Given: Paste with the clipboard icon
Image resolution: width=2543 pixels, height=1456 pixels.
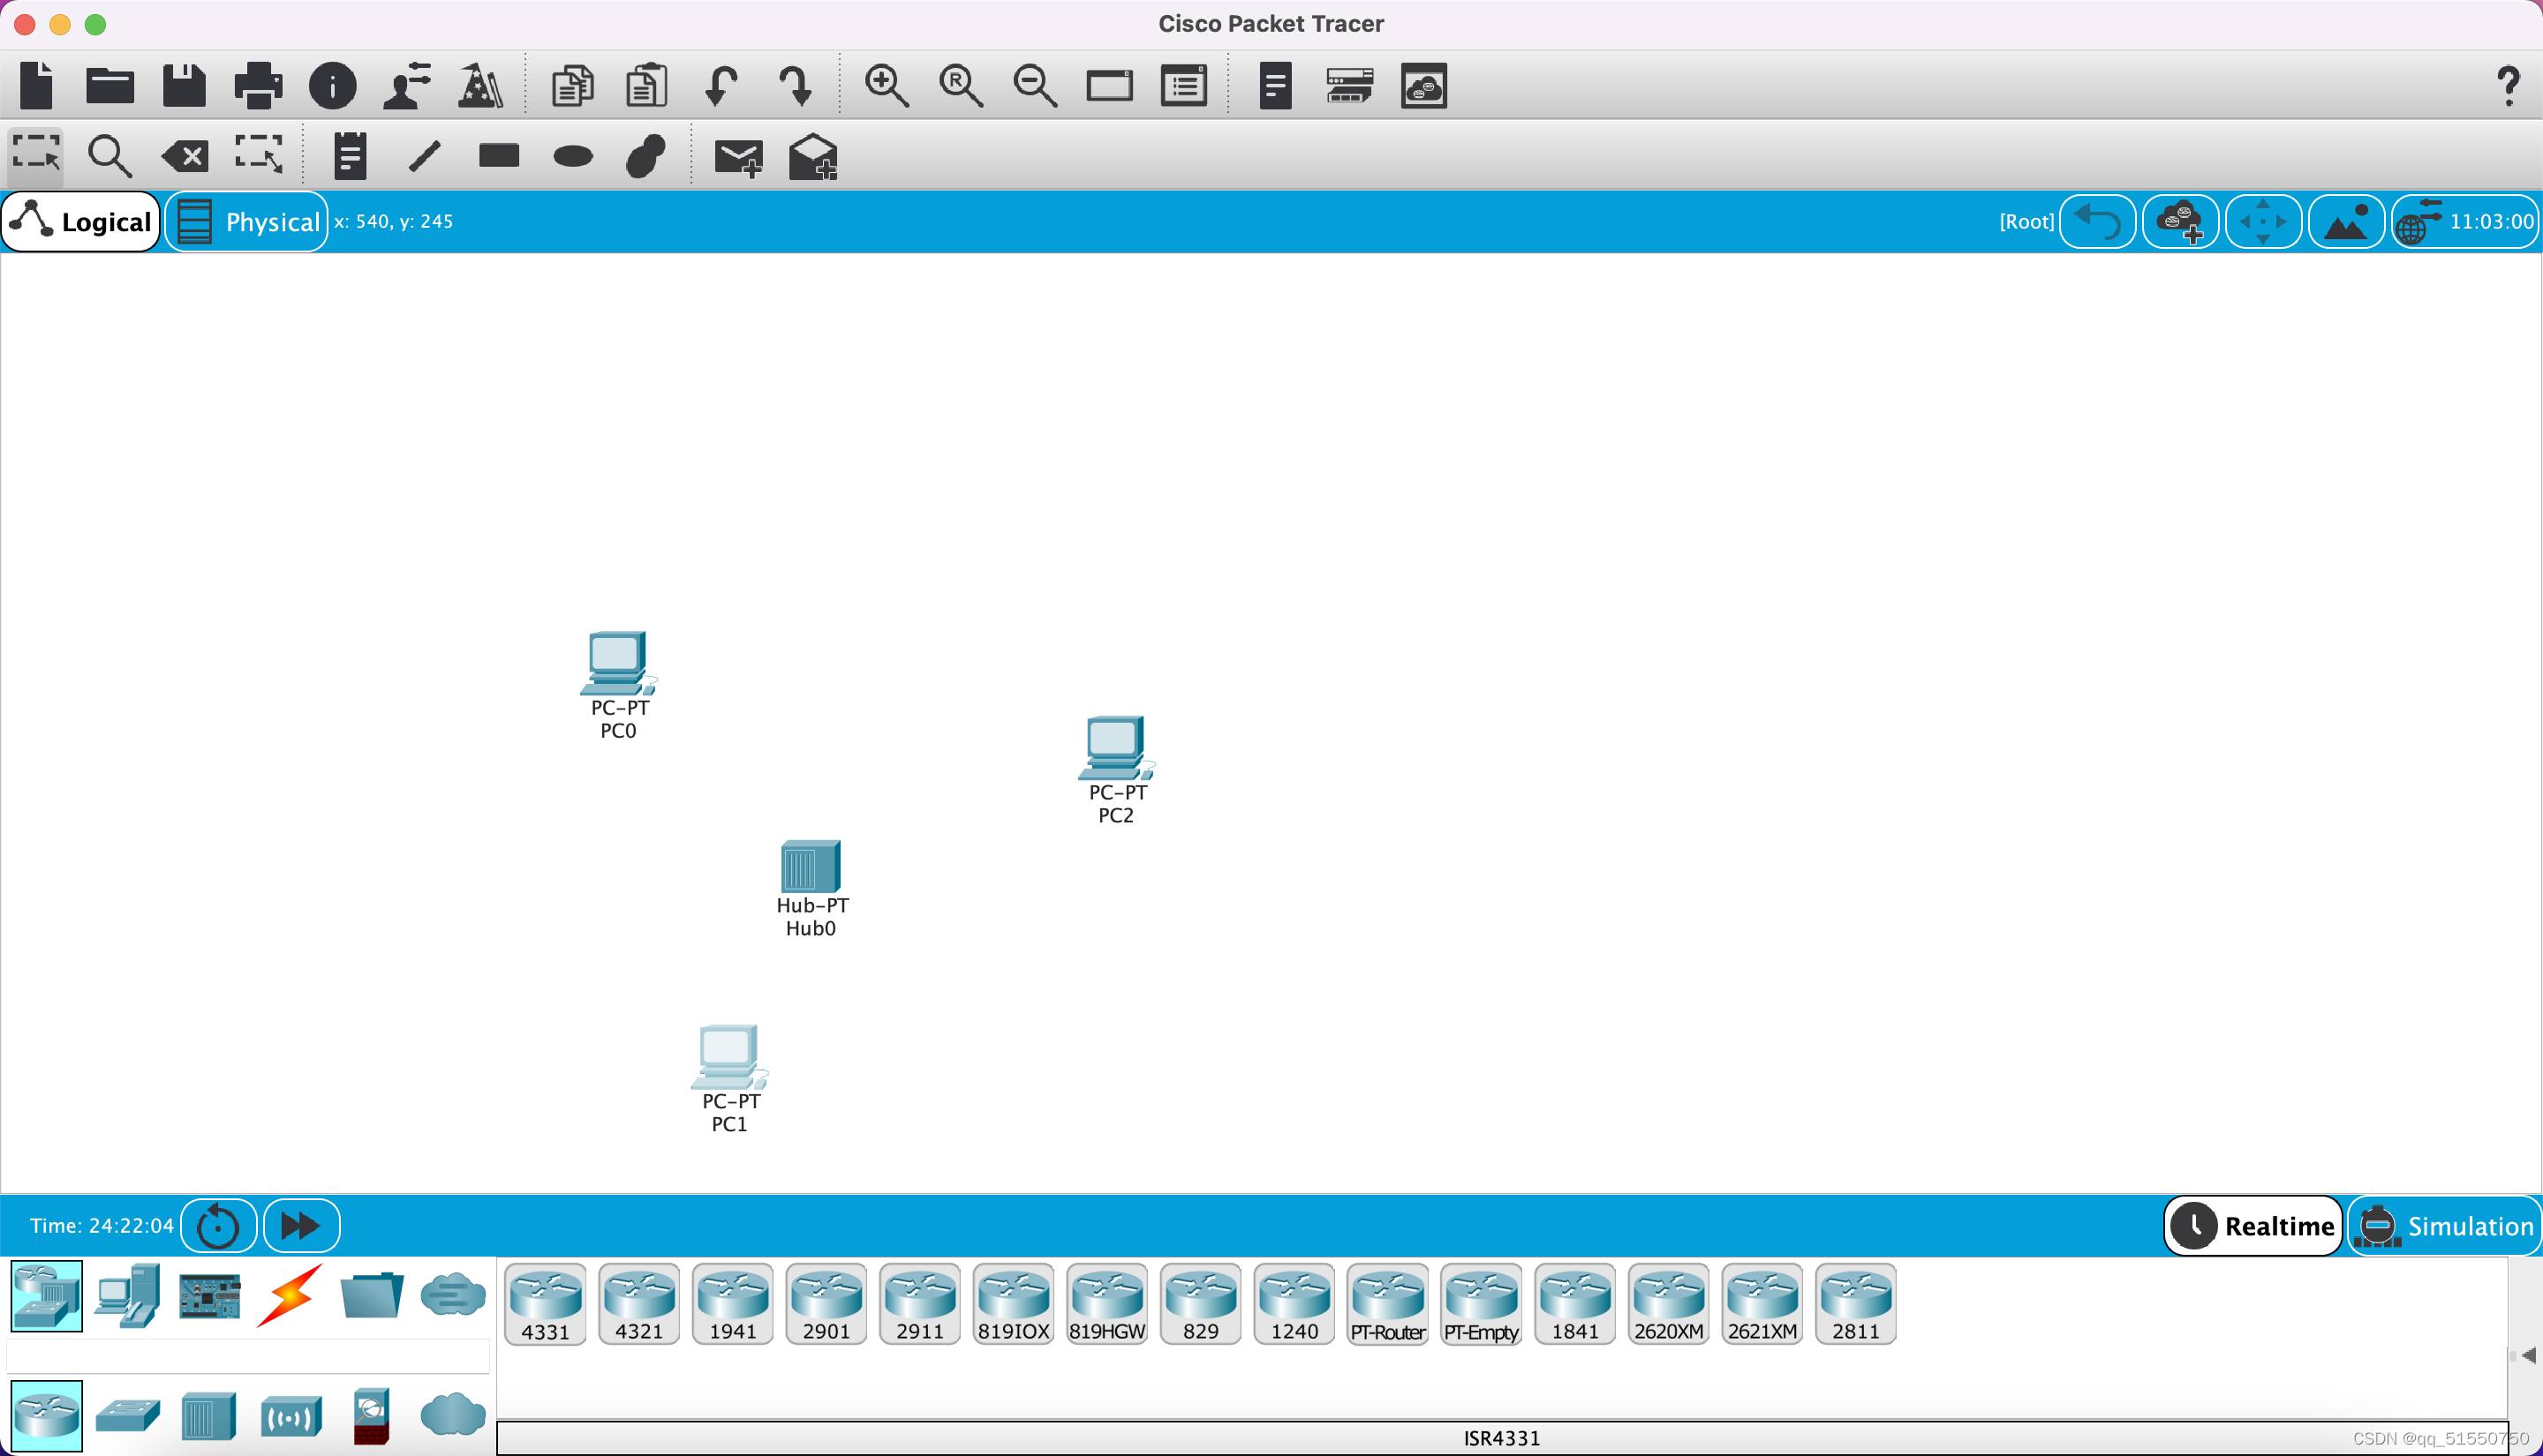Looking at the screenshot, I should tap(646, 85).
